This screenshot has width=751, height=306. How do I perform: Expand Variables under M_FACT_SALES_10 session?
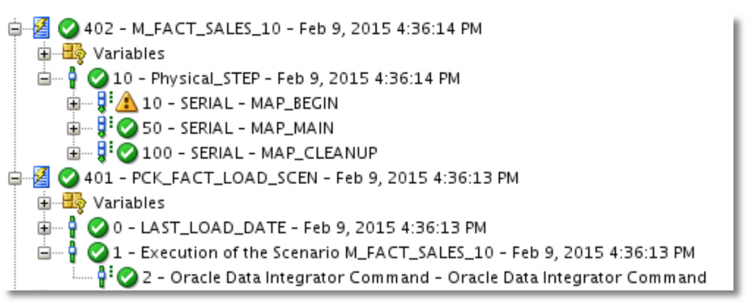click(x=45, y=54)
